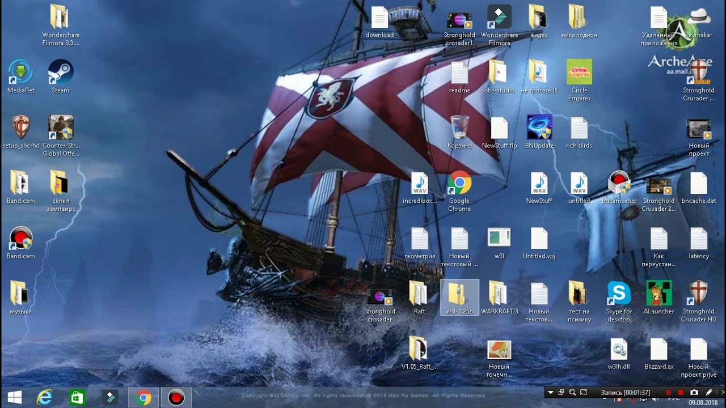Select the BNUpdate shortcut
Screen dimensions: 726x408
pyautogui.click(x=539, y=132)
